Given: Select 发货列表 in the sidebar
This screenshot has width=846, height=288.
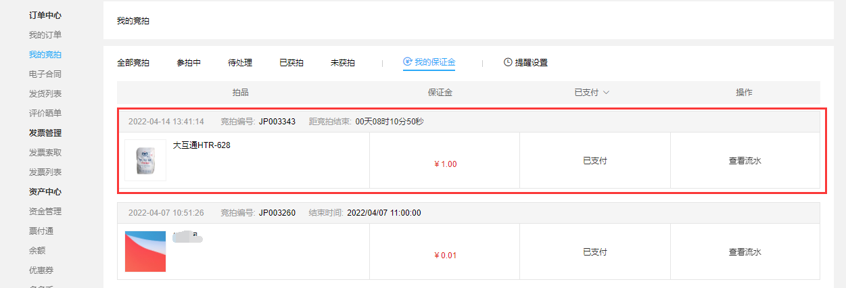Looking at the screenshot, I should (45, 93).
